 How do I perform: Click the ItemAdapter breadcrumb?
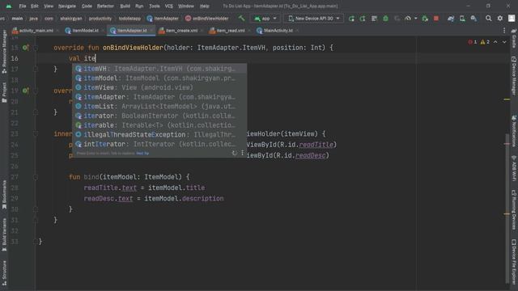163,19
